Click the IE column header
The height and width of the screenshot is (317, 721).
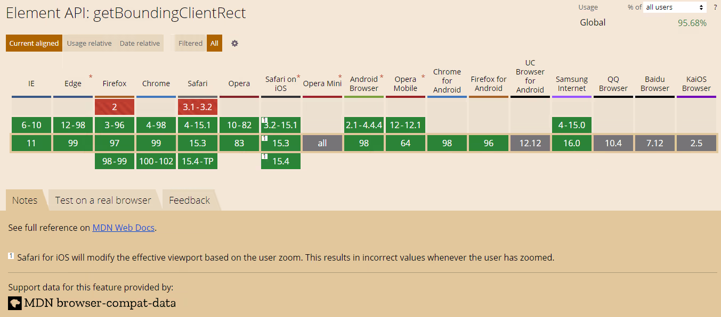pyautogui.click(x=31, y=84)
